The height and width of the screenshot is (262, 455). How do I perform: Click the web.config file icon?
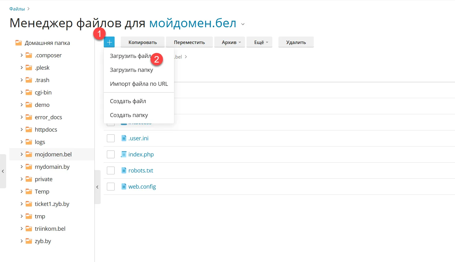[x=124, y=186]
